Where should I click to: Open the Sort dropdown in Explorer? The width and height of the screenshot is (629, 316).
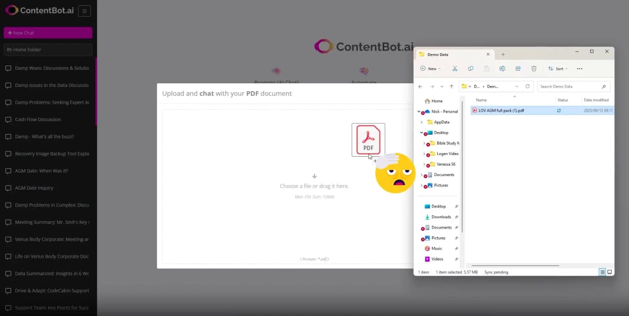point(558,69)
